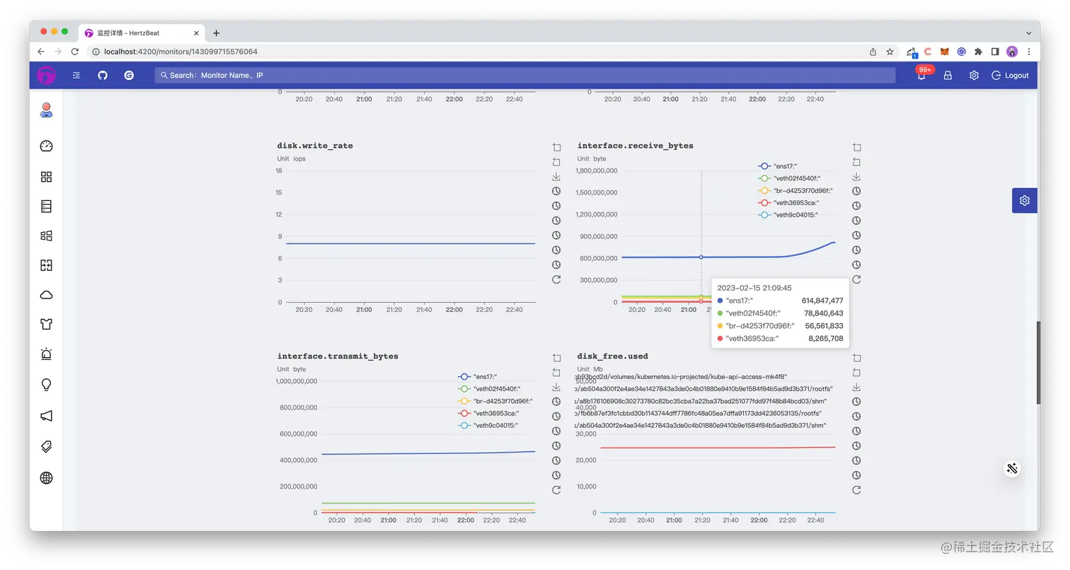Viewport: 1070px width, 570px height.
Task: Click the notification bell with 99+ badge
Action: (921, 74)
